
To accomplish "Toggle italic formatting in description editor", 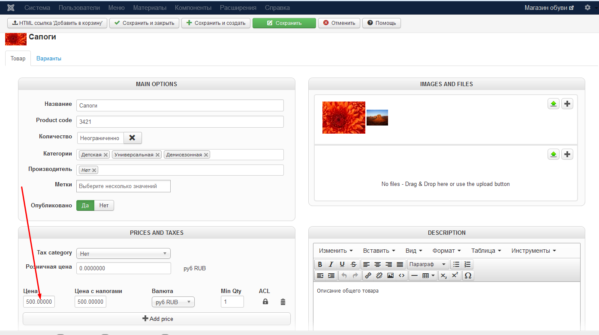I will [x=331, y=264].
